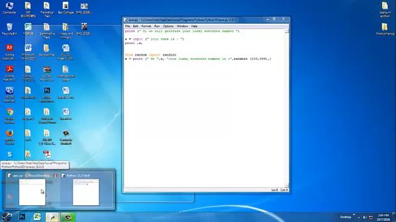Screen dimensions: 396x222
Task: Select the Mozilla Firefox desktop icon
Action: click(10, 137)
